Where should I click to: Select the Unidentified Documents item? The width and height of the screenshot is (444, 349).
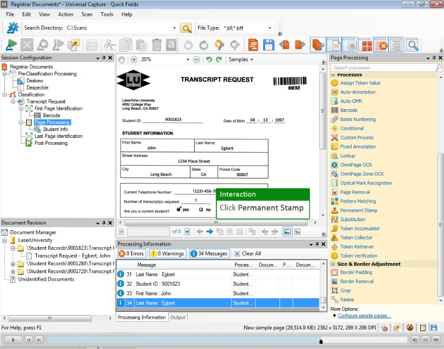(46, 279)
